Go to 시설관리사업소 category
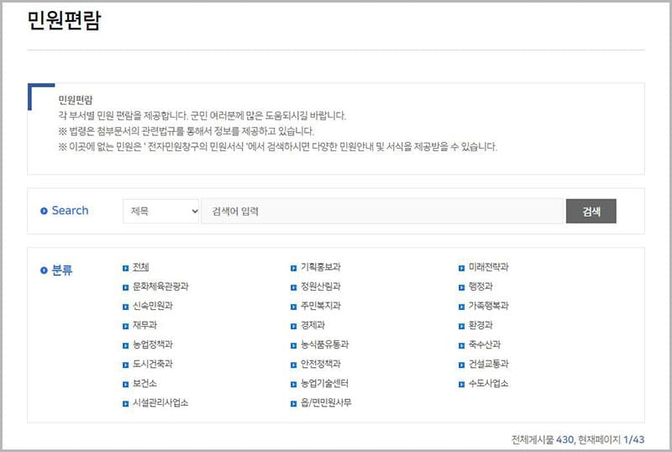Image resolution: width=672 pixels, height=452 pixels. point(160,402)
